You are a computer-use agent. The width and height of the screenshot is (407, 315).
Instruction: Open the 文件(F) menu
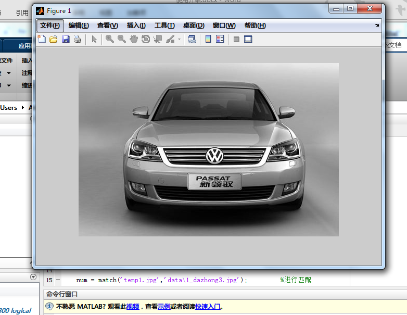tap(50, 26)
